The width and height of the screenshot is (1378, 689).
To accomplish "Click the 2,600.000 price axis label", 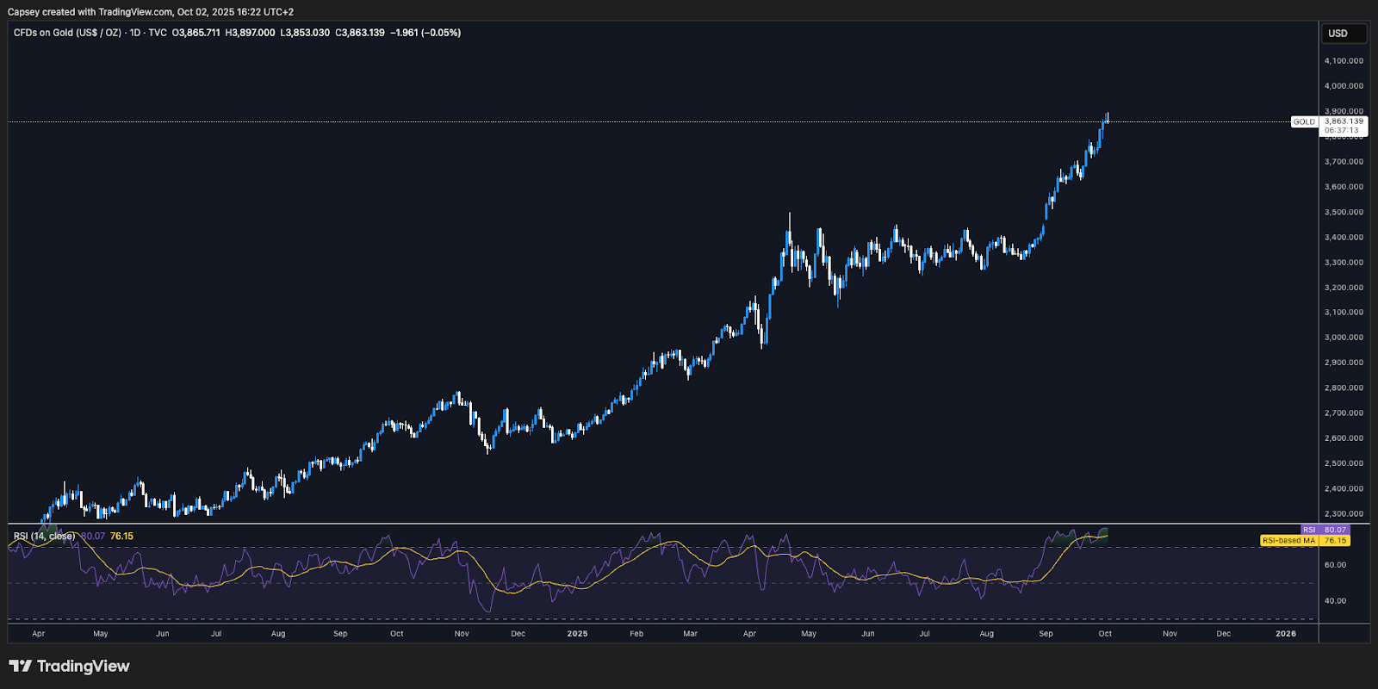I will 1344,438.
